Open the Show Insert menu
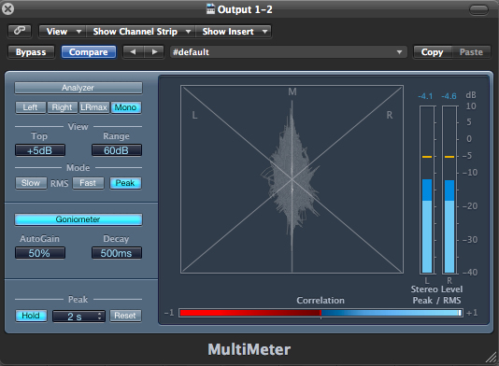This screenshot has height=366, width=499. tap(234, 32)
